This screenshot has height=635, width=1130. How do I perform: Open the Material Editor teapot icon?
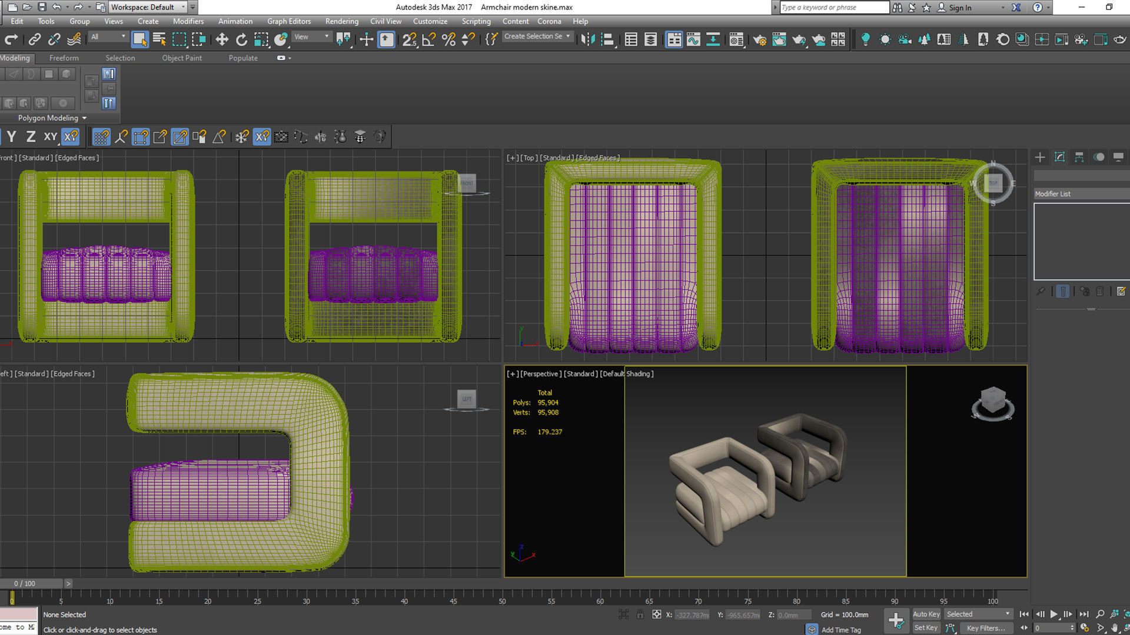[736, 39]
